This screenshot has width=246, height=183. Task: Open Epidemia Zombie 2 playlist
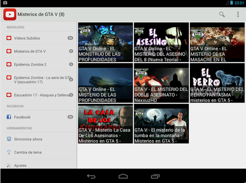[39, 64]
